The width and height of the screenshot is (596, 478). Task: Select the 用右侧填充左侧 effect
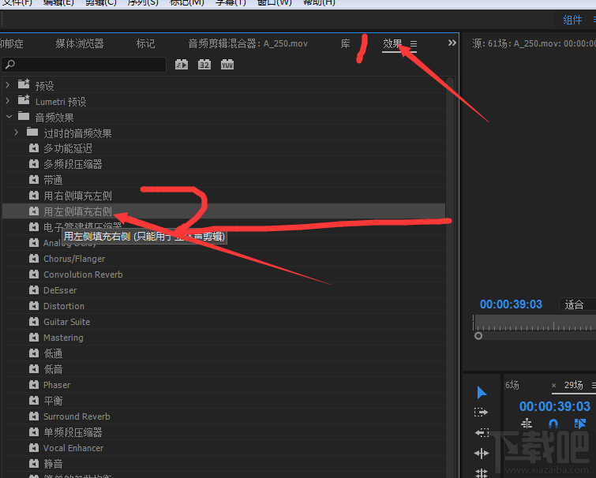coord(77,196)
